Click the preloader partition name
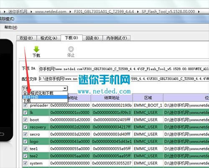Image resolution: width=209 pixels, height=168 pixels. coord(39,105)
